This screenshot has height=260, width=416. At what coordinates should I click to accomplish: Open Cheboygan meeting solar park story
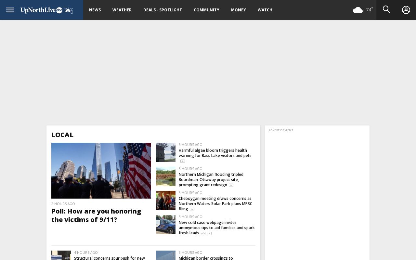point(215,204)
